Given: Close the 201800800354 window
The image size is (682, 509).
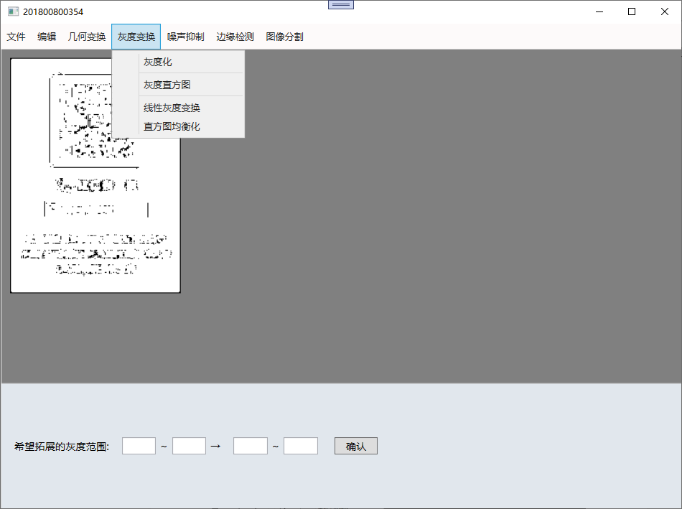Looking at the screenshot, I should click(x=665, y=11).
